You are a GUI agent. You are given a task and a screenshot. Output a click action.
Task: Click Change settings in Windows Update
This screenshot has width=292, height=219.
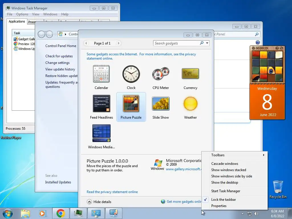tap(57, 62)
